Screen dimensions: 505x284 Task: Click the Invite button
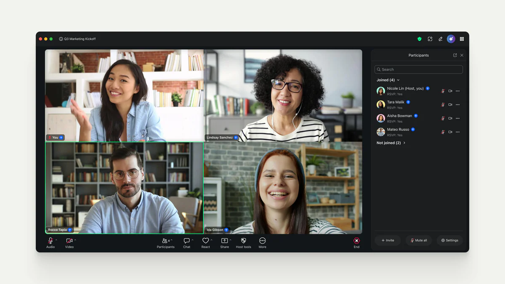click(387, 240)
